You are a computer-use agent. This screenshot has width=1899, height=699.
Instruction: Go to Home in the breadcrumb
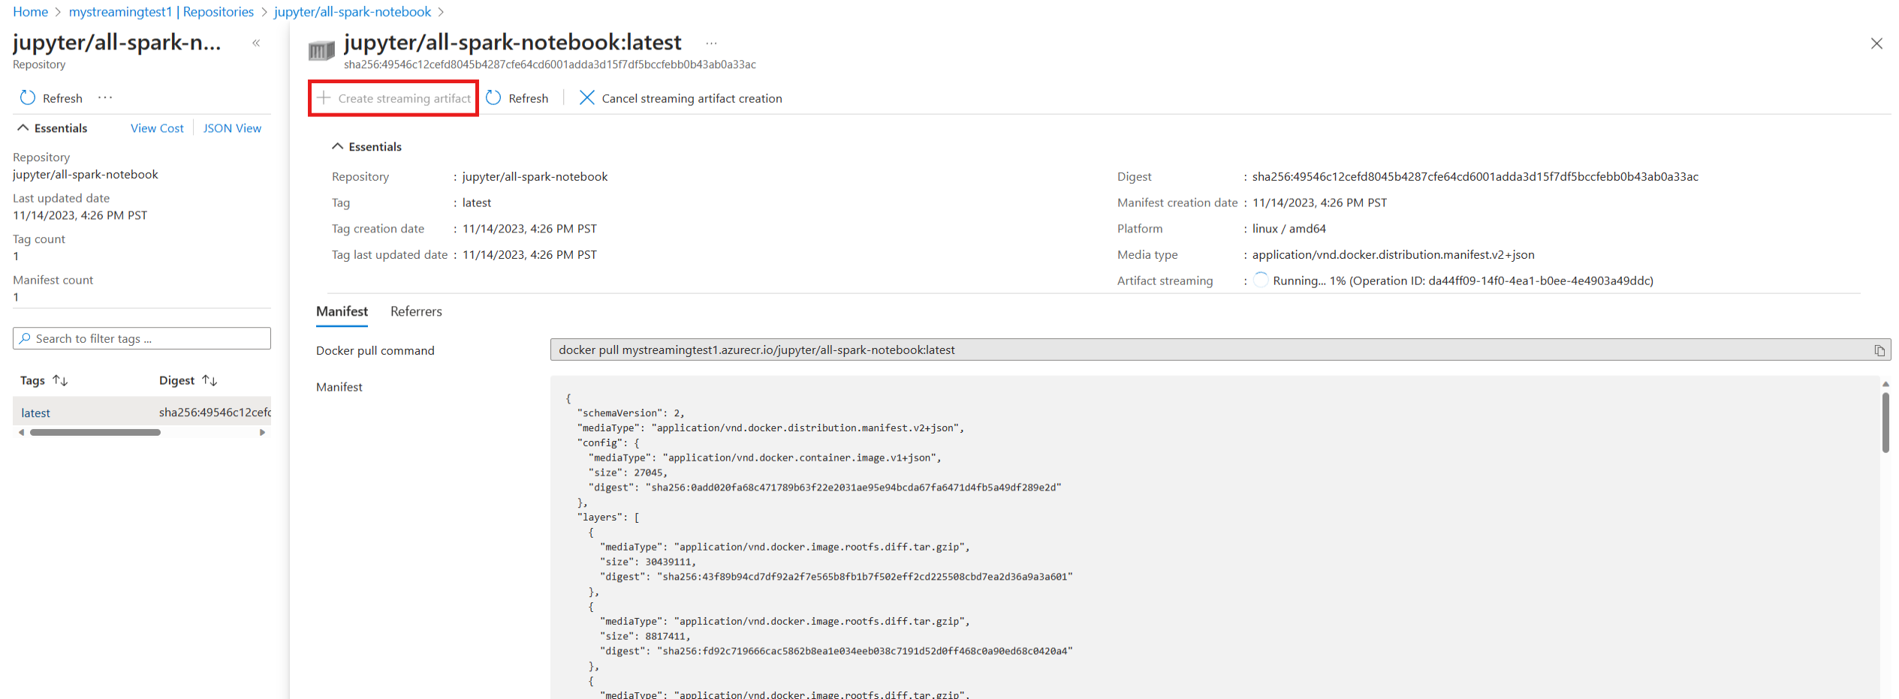(30, 12)
